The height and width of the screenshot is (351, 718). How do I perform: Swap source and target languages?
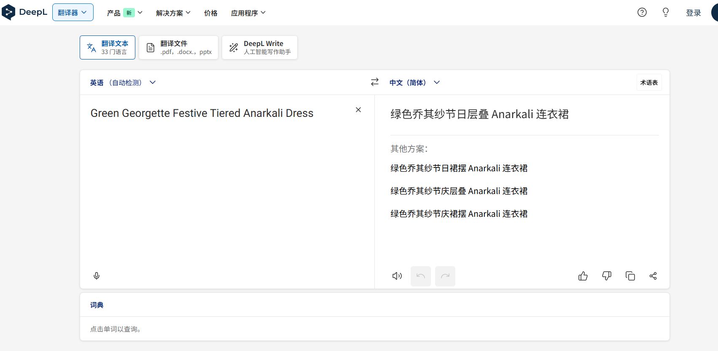point(375,82)
